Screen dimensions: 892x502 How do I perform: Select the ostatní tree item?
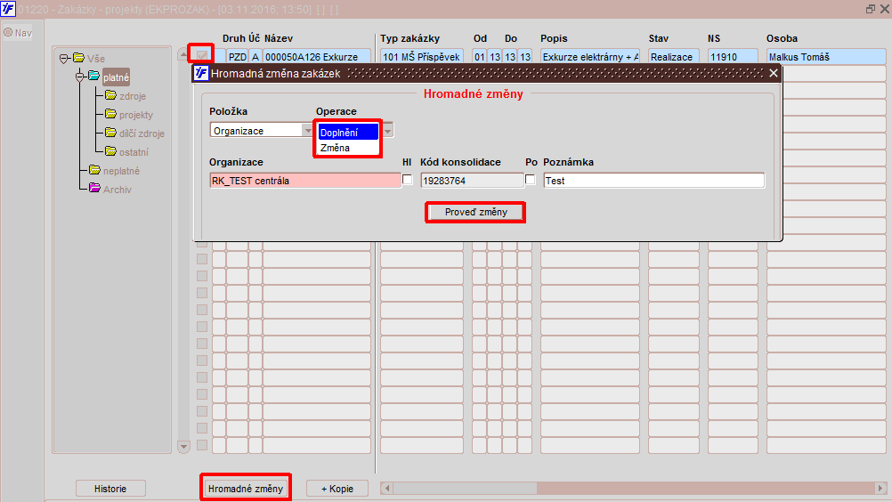[134, 152]
